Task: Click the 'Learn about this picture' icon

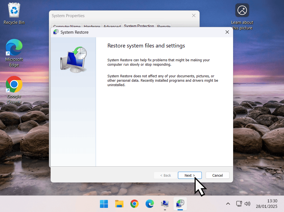Action: point(242,16)
